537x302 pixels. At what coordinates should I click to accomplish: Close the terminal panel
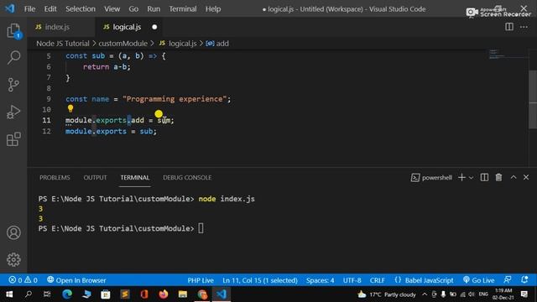click(x=526, y=177)
